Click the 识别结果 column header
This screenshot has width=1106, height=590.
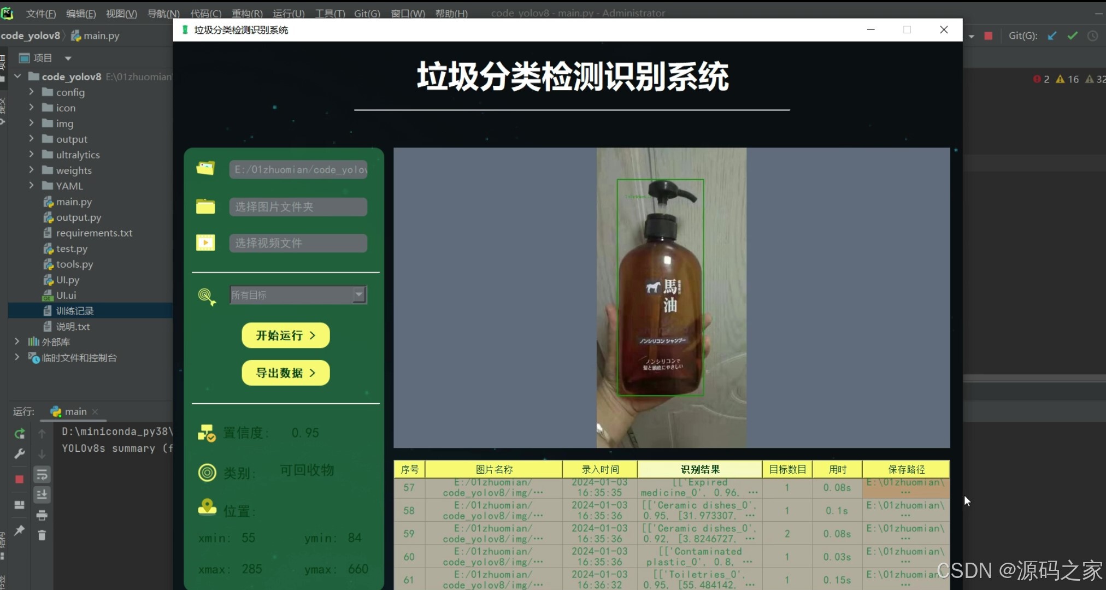(x=700, y=469)
